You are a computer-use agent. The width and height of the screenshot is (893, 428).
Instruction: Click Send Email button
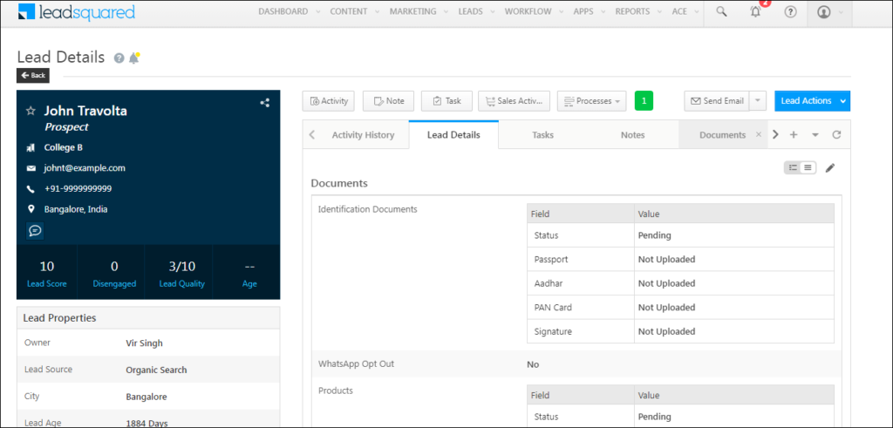[717, 101]
